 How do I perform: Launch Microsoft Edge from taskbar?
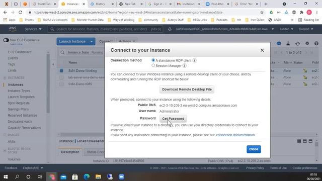coord(87,176)
